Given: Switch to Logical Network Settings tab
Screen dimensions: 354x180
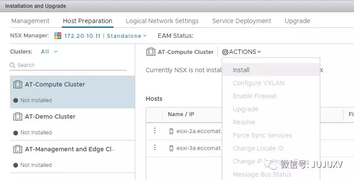Looking at the screenshot, I should click(x=162, y=21).
